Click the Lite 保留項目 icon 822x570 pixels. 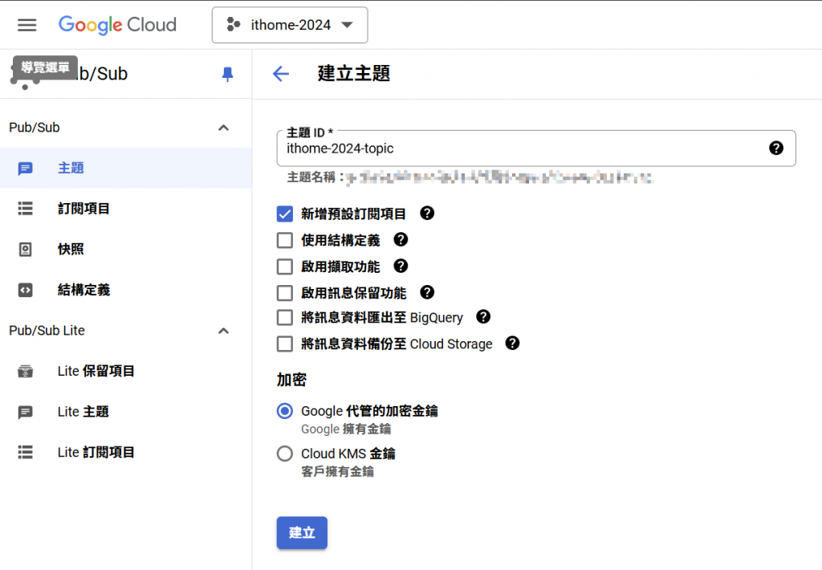coord(25,371)
